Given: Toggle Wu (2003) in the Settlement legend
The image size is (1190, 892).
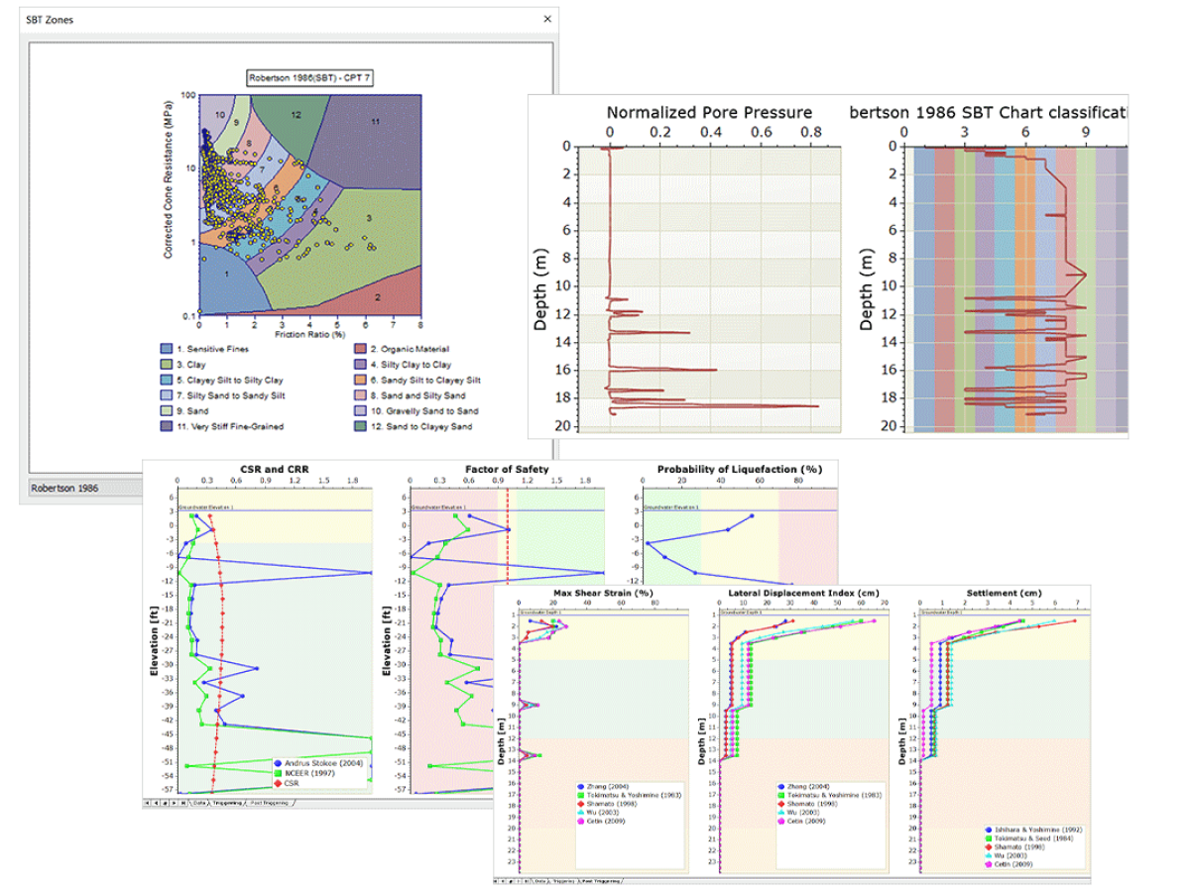Looking at the screenshot, I should [x=989, y=854].
